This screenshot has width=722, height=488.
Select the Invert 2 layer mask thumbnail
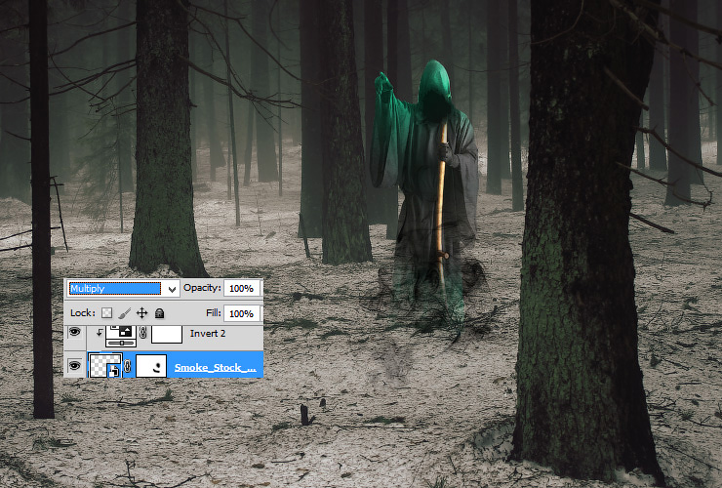click(x=167, y=334)
